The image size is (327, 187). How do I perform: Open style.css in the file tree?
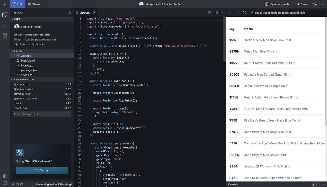(42, 75)
